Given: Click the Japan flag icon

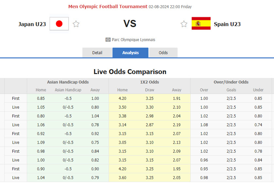Looking at the screenshot, I should click(59, 24).
